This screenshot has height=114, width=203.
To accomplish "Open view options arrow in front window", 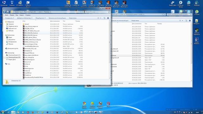I will [x=101, y=18].
